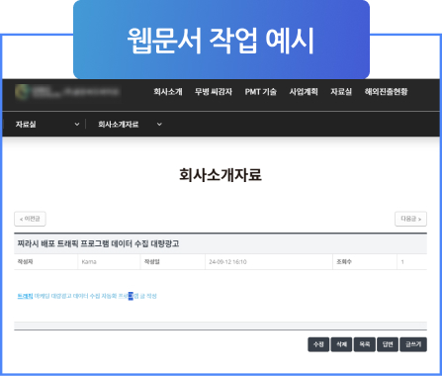Click the 작성일 label cell

tap(173, 262)
